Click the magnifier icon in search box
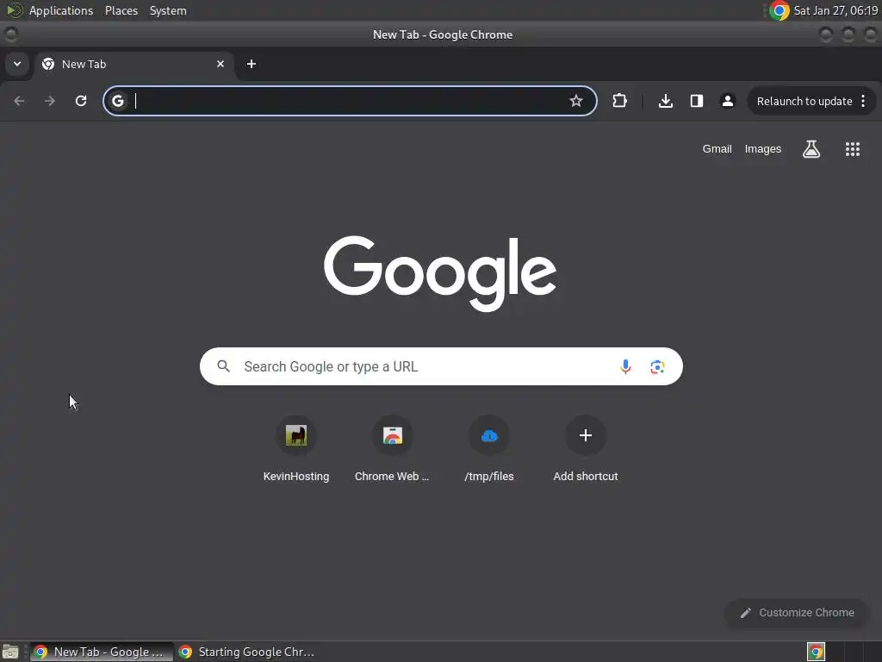This screenshot has height=662, width=882. [223, 366]
